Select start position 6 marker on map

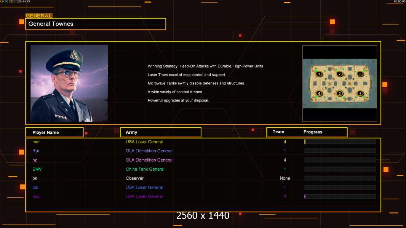pos(319,93)
